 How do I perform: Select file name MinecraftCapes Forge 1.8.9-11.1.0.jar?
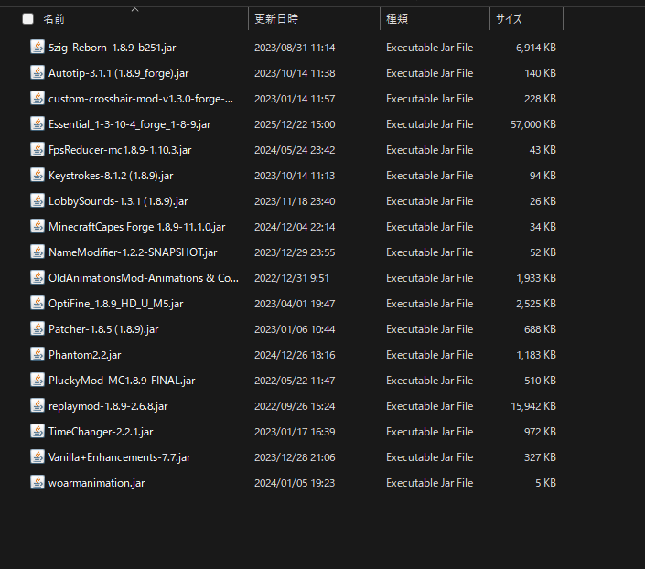pos(136,227)
